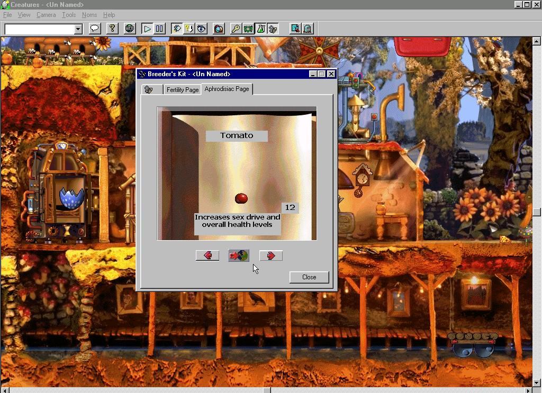This screenshot has width=542, height=393.
Task: Open the key-shaped kit icon
Action: (x=236, y=29)
